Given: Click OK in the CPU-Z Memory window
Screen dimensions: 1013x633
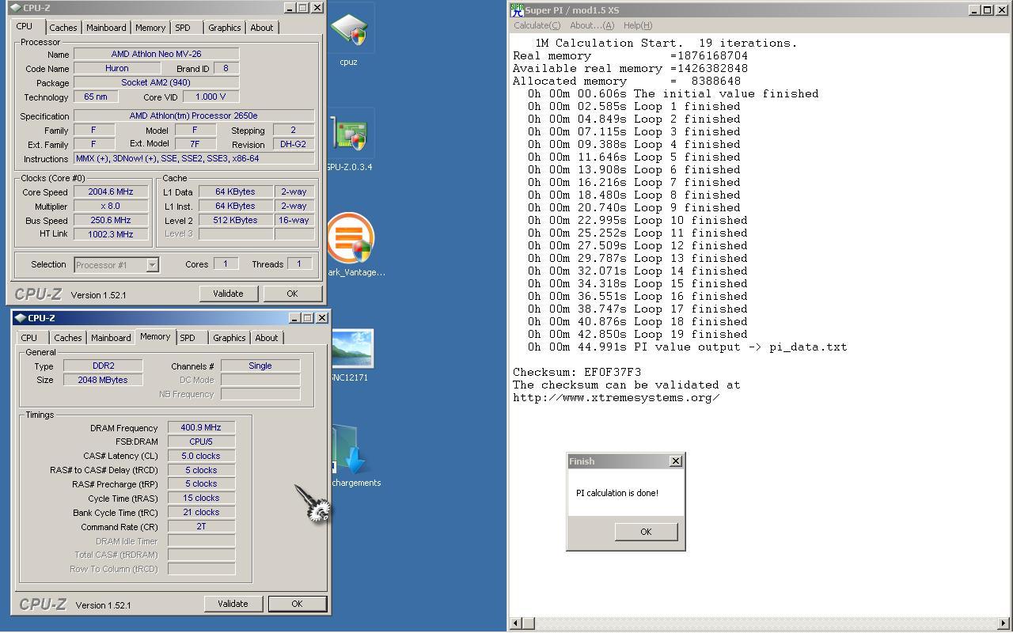Looking at the screenshot, I should pyautogui.click(x=297, y=604).
